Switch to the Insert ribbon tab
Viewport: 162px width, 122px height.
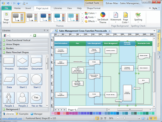click(x=28, y=8)
